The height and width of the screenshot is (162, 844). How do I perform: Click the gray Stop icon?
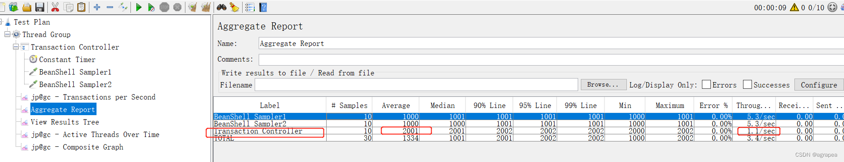164,7
